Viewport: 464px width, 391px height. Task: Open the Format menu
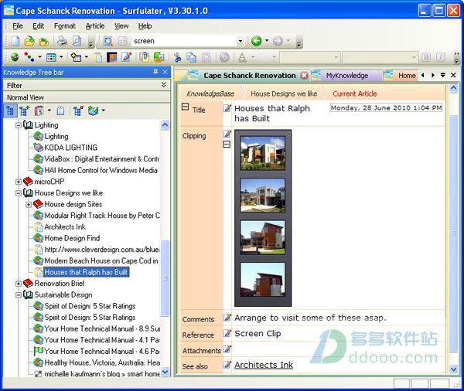pos(64,26)
